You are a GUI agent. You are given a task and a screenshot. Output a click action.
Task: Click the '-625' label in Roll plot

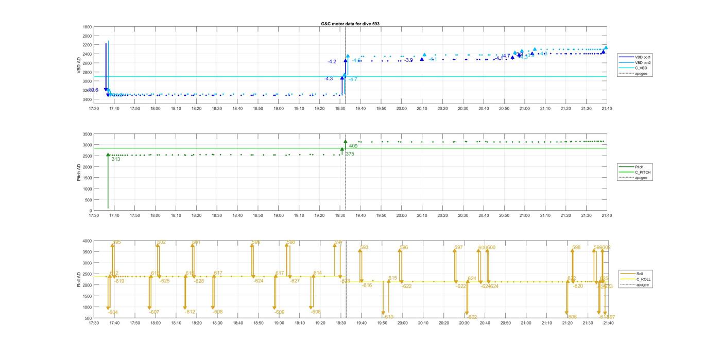click(x=164, y=281)
